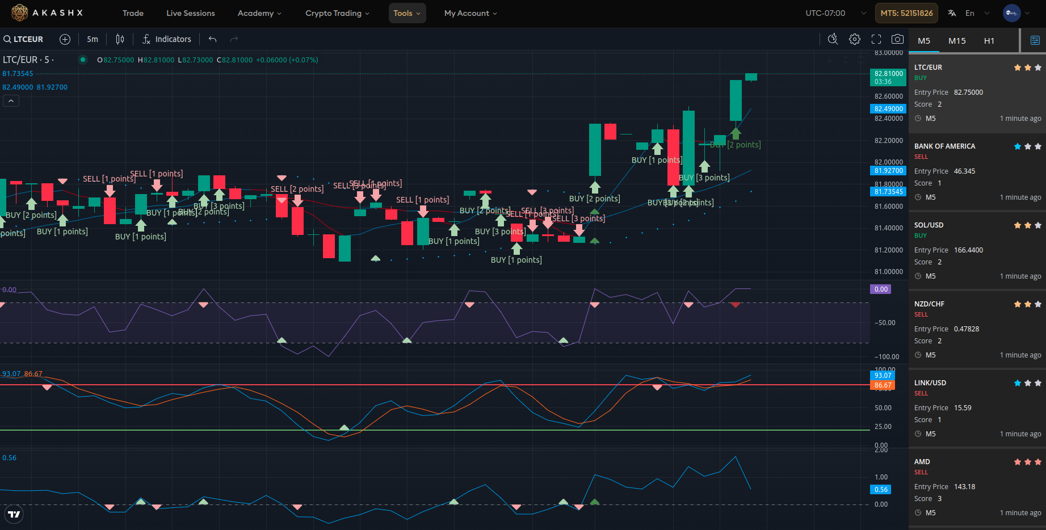This screenshot has height=530, width=1046.
Task: Select the SOL/USD buy signal card
Action: 977,250
